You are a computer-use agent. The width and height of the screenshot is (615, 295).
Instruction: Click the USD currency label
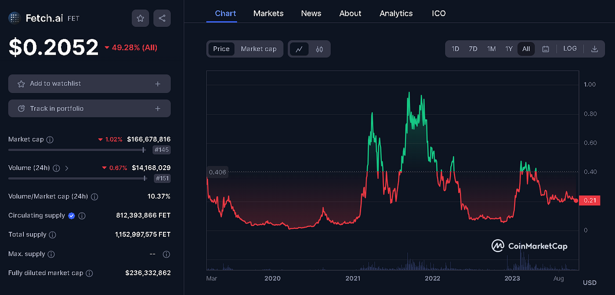[x=590, y=283]
